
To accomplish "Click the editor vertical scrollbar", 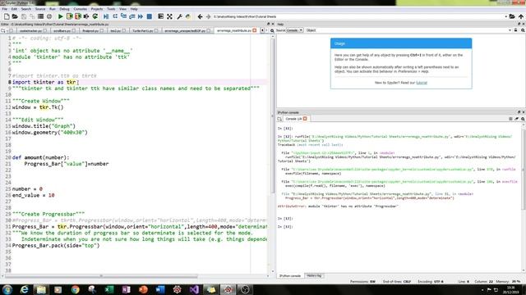I will 272,116.
